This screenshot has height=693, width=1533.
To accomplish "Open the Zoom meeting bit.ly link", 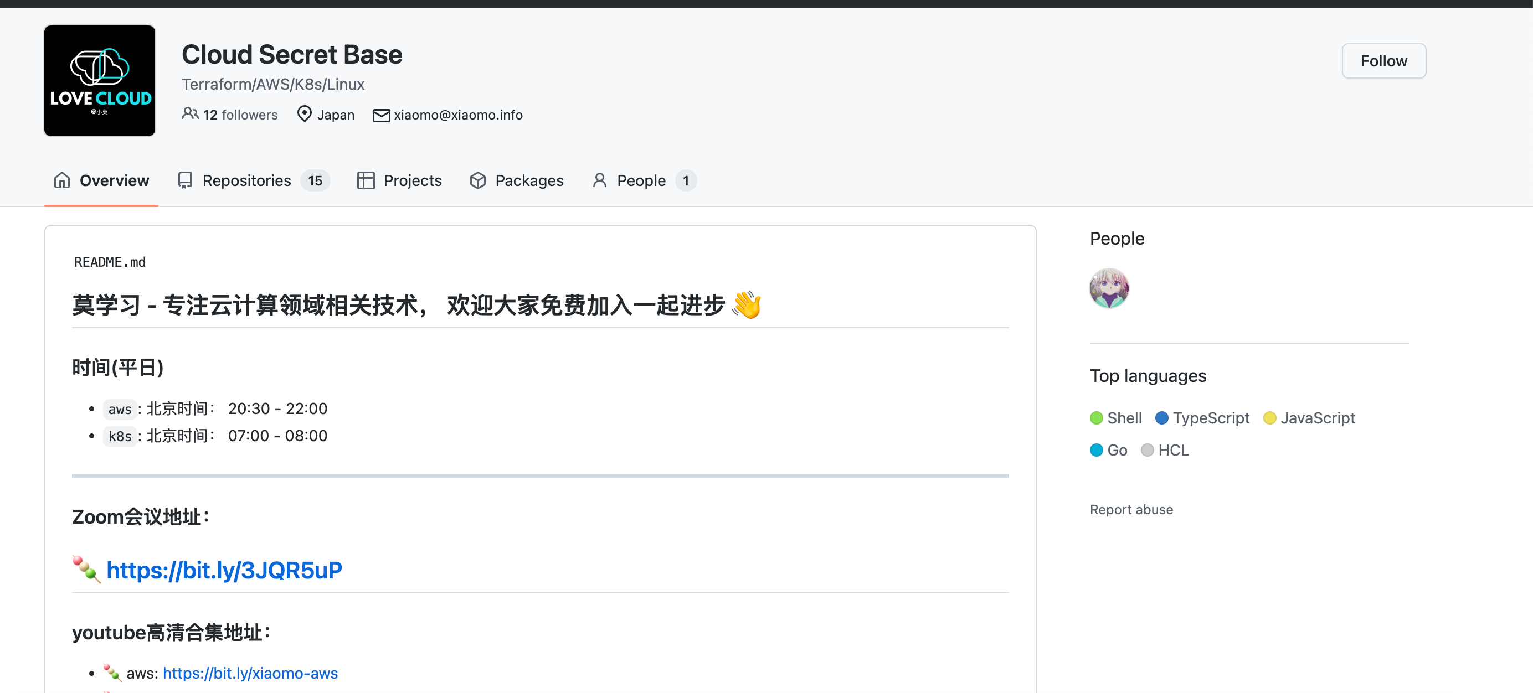I will (x=224, y=569).
